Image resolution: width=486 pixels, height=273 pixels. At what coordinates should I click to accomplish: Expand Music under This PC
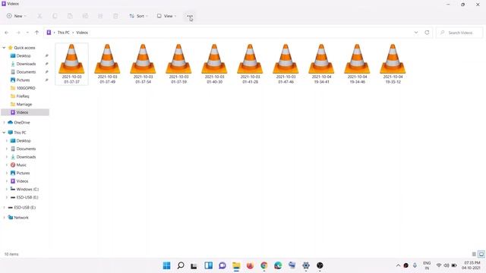click(x=7, y=165)
